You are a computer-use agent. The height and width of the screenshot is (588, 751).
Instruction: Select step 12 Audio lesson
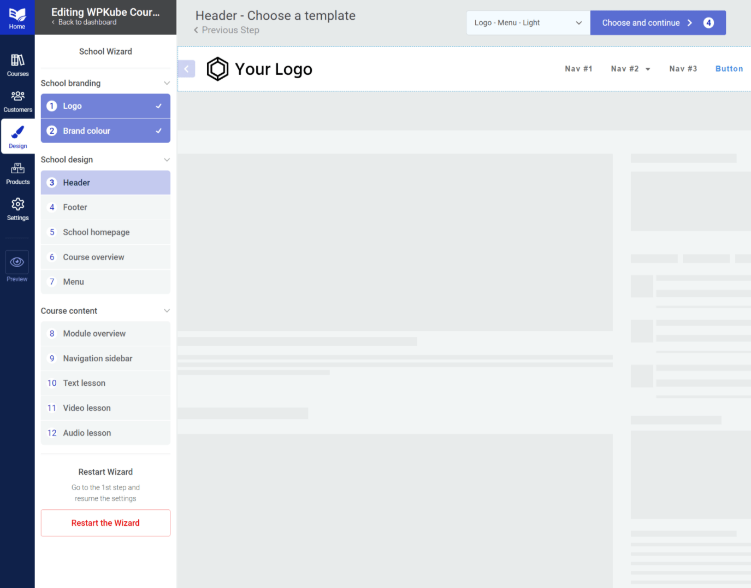[105, 433]
